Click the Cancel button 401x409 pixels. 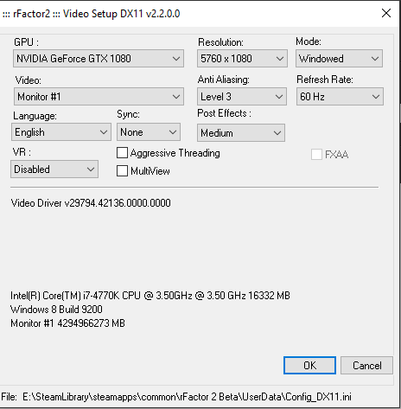(x=366, y=366)
